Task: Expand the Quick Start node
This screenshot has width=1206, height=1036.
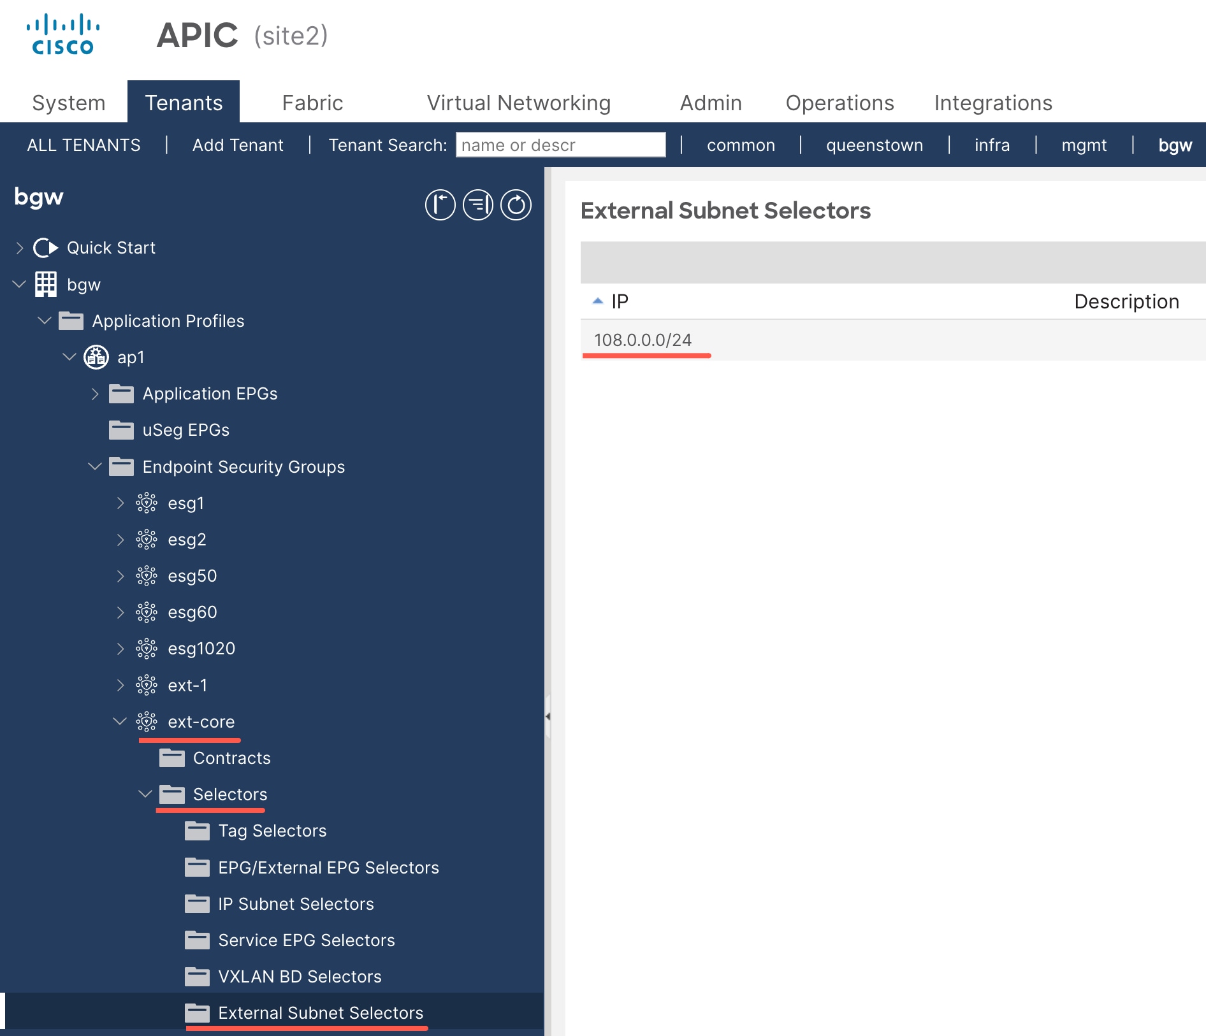Action: [19, 248]
